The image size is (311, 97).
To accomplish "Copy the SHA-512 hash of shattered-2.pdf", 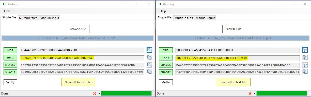I will tap(305, 72).
